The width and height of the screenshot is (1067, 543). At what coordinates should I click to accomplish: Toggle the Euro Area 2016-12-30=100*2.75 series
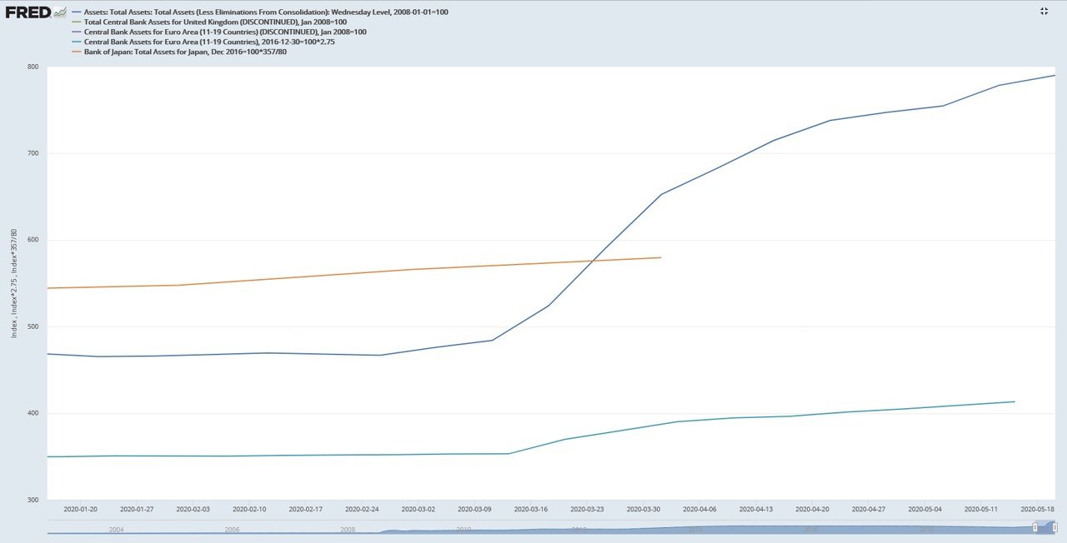pos(209,41)
